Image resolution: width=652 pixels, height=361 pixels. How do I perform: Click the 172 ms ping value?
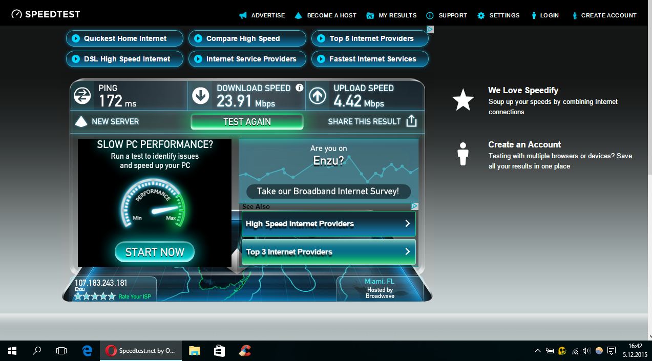(117, 101)
